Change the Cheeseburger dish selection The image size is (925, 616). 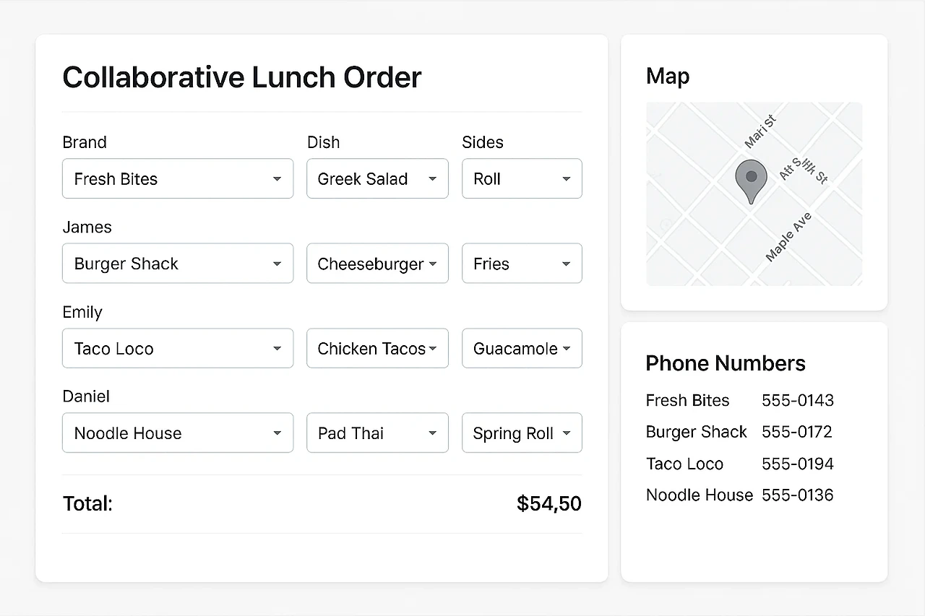pos(377,264)
